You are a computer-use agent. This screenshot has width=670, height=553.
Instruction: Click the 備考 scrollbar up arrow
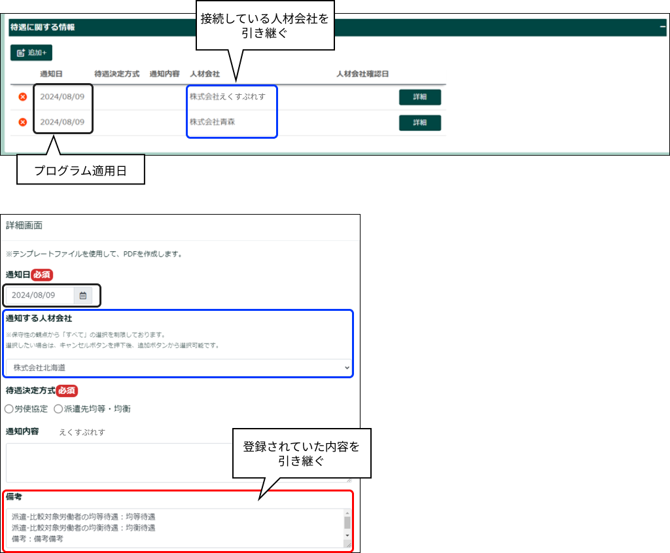click(x=347, y=513)
